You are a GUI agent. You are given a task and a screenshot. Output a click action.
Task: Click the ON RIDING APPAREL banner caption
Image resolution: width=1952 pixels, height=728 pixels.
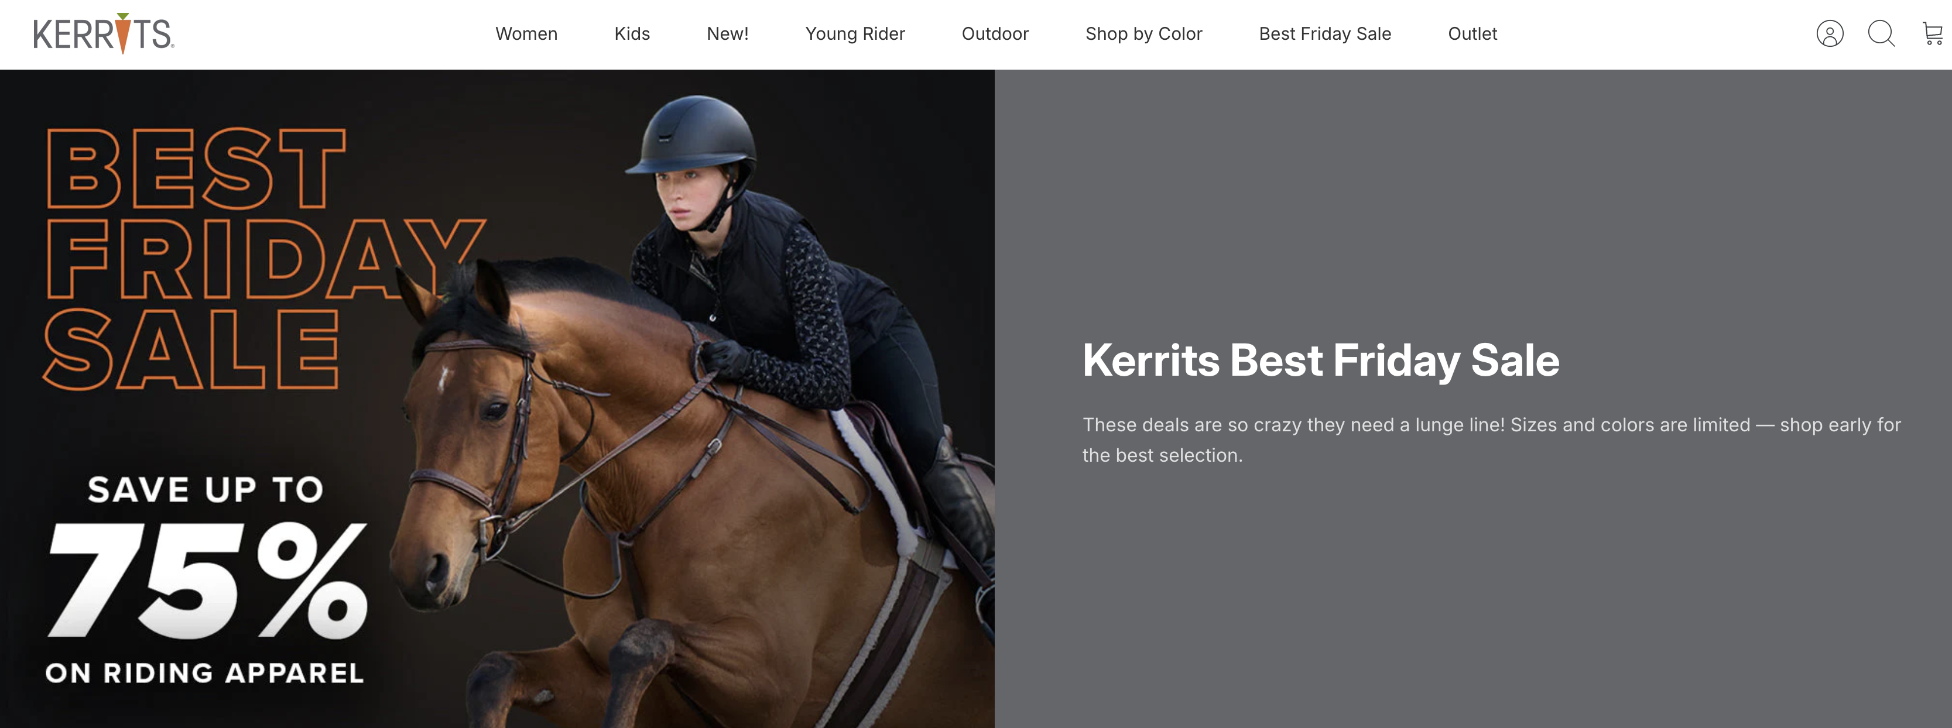point(204,673)
